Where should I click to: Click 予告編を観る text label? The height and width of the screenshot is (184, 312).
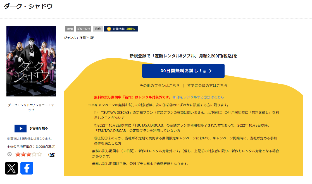point(39,128)
